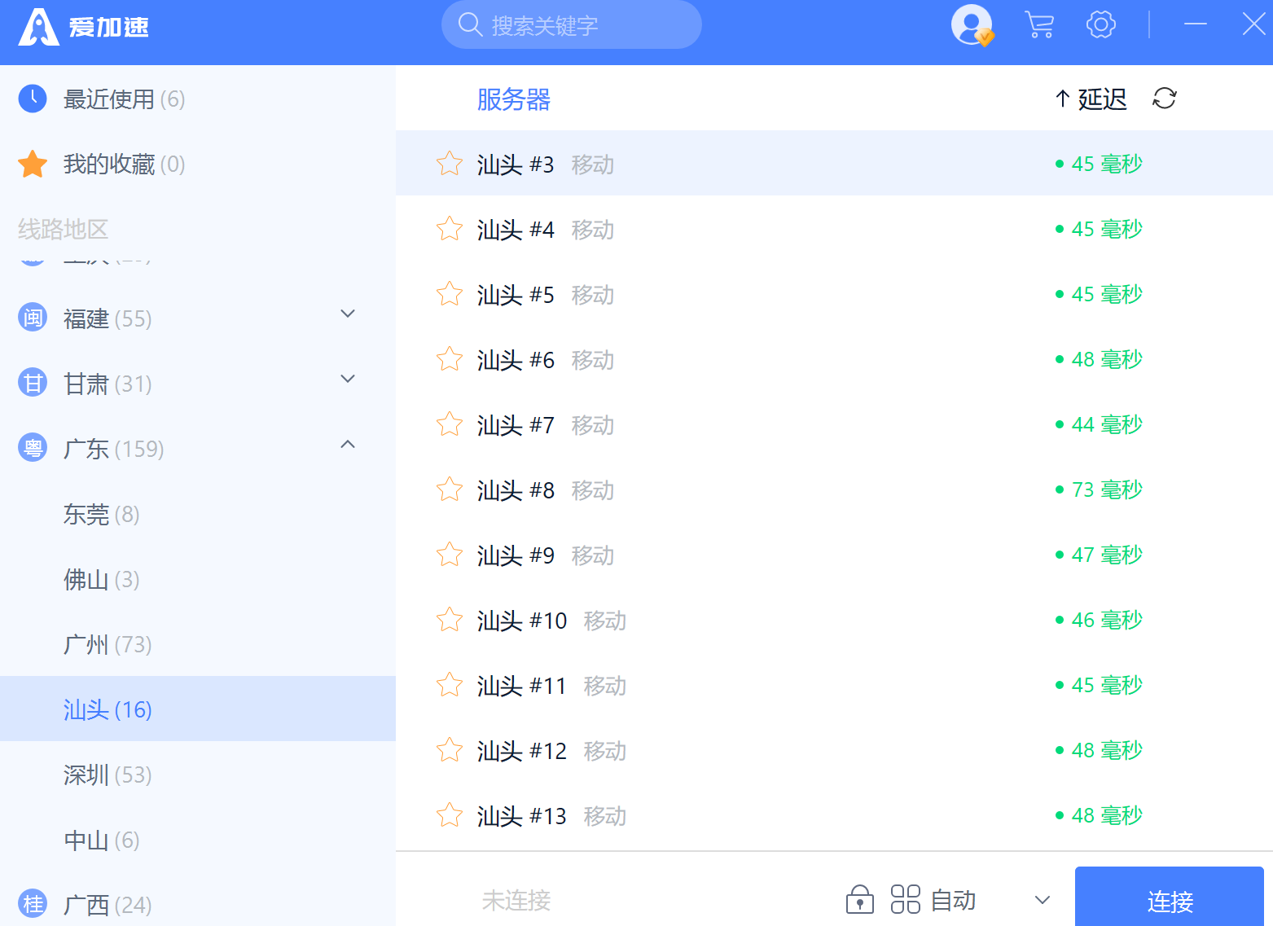Select city 深圳 (53)
Image resolution: width=1273 pixels, height=926 pixels.
[x=198, y=775]
